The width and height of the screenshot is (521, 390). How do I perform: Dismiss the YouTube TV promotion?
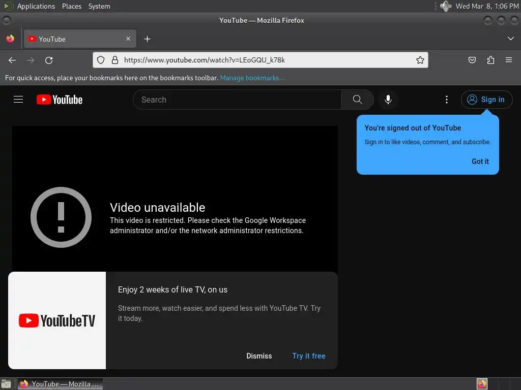tap(259, 356)
